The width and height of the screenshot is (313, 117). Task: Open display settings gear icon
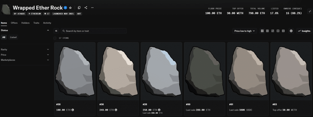(x=291, y=31)
